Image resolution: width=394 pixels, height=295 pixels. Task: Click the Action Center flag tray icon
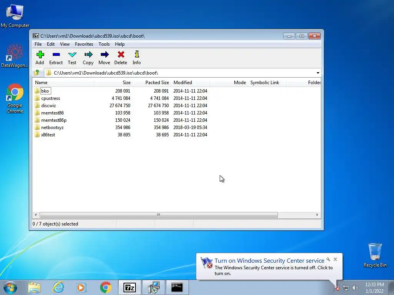coord(337,288)
